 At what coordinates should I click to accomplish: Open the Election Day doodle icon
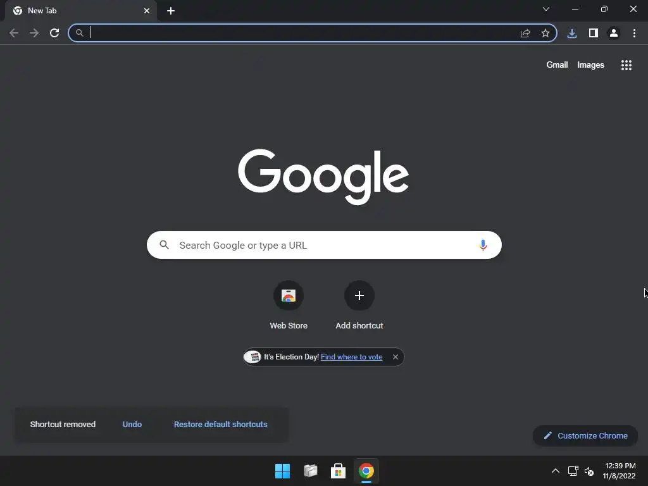(252, 357)
